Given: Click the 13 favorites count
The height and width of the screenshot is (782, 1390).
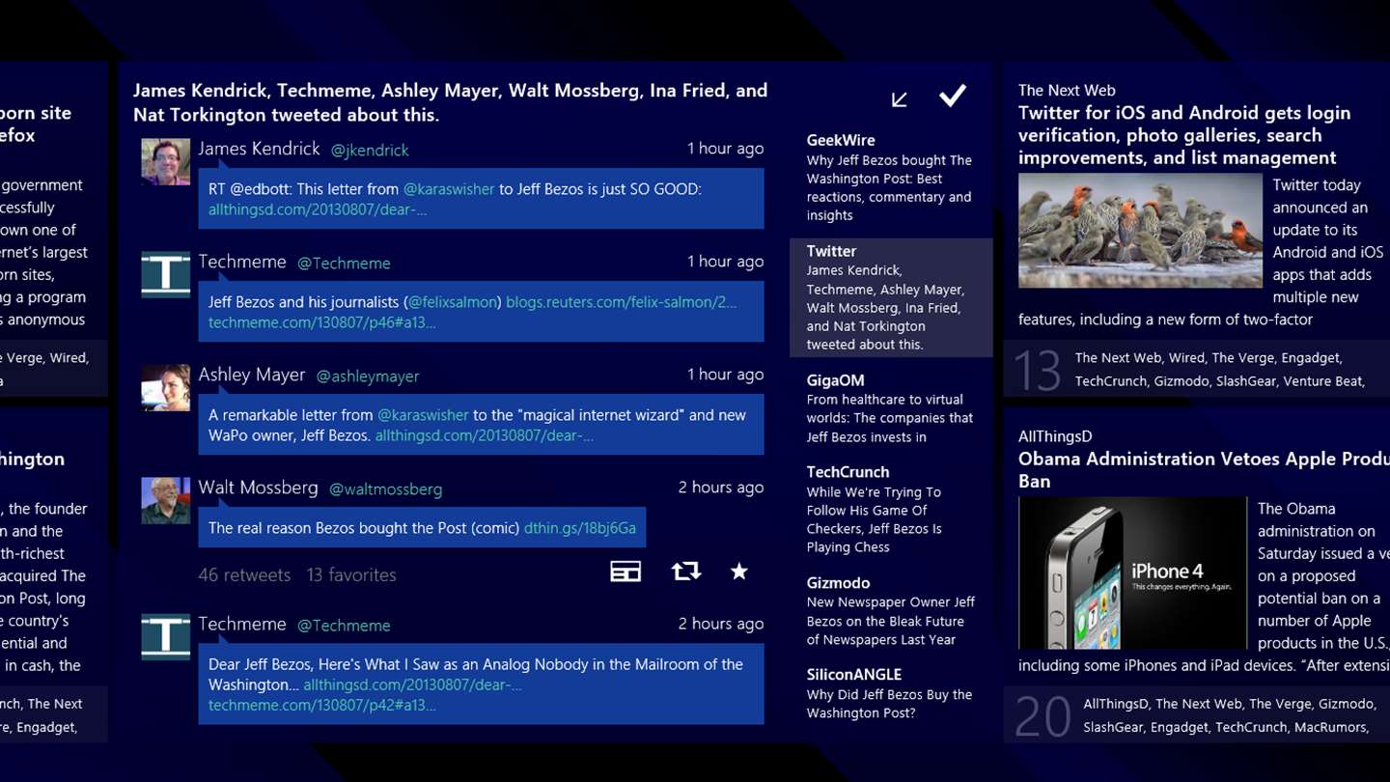Looking at the screenshot, I should pos(351,575).
